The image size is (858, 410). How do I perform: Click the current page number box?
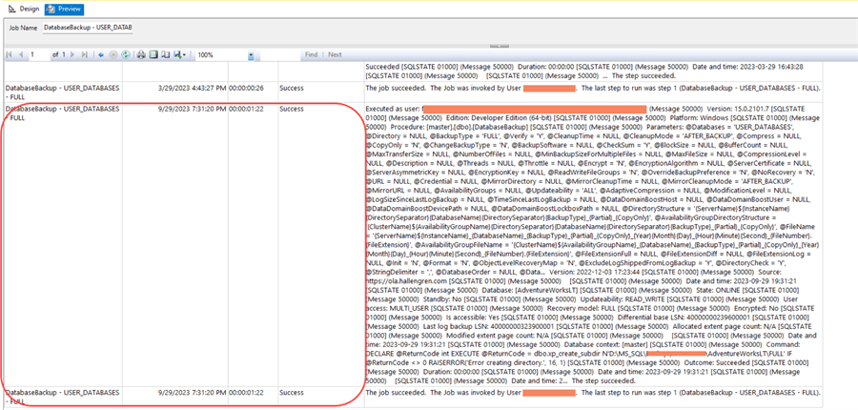[x=39, y=55]
